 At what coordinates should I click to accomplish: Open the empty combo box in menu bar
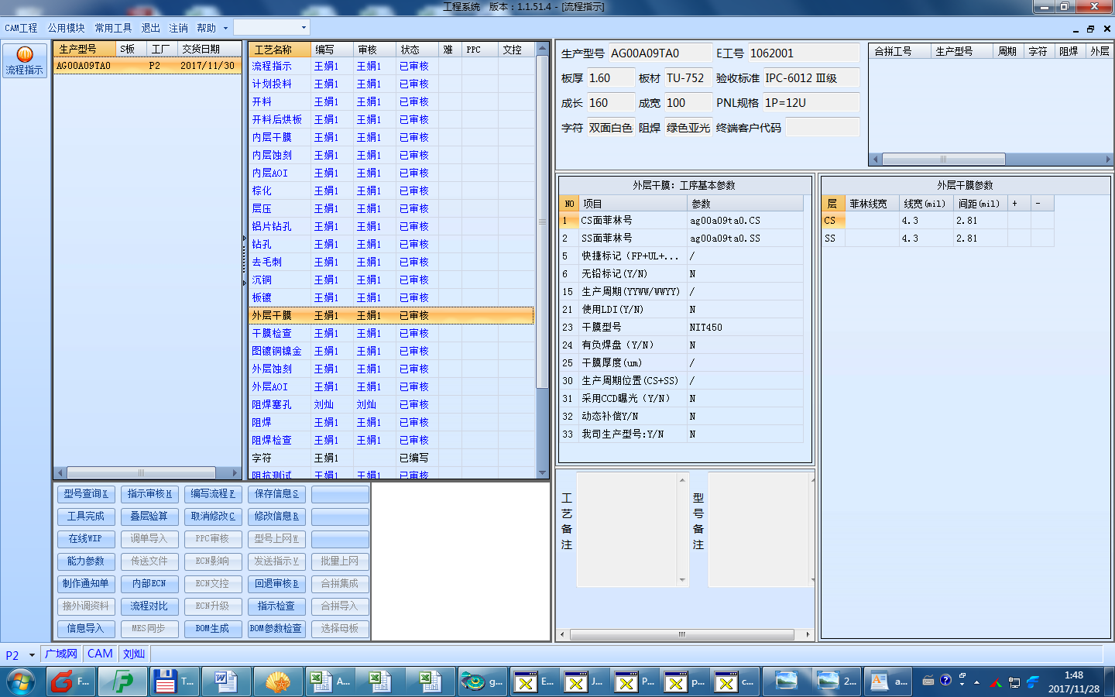[271, 27]
